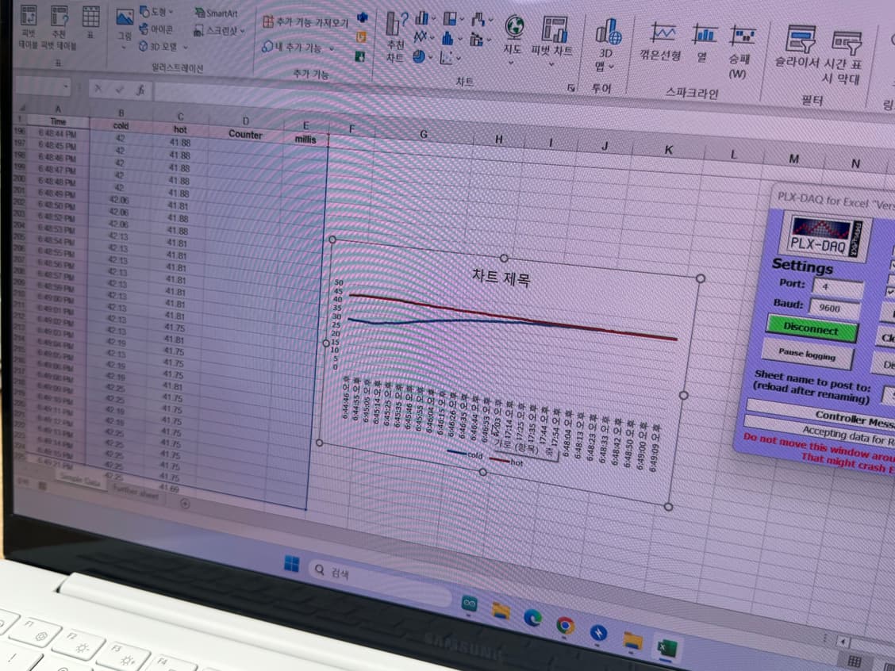This screenshot has width=895, height=671.
Task: Switch to the Simple Data sheet tab
Action: [x=81, y=482]
